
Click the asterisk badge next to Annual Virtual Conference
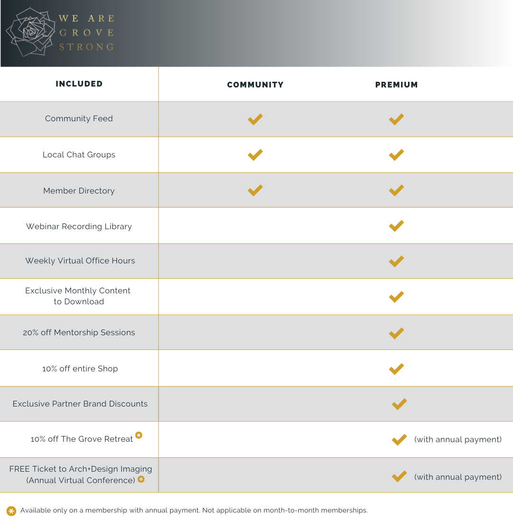[141, 479]
